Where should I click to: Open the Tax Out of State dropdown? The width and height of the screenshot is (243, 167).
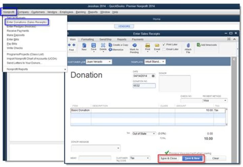pyautogui.click(x=154, y=134)
